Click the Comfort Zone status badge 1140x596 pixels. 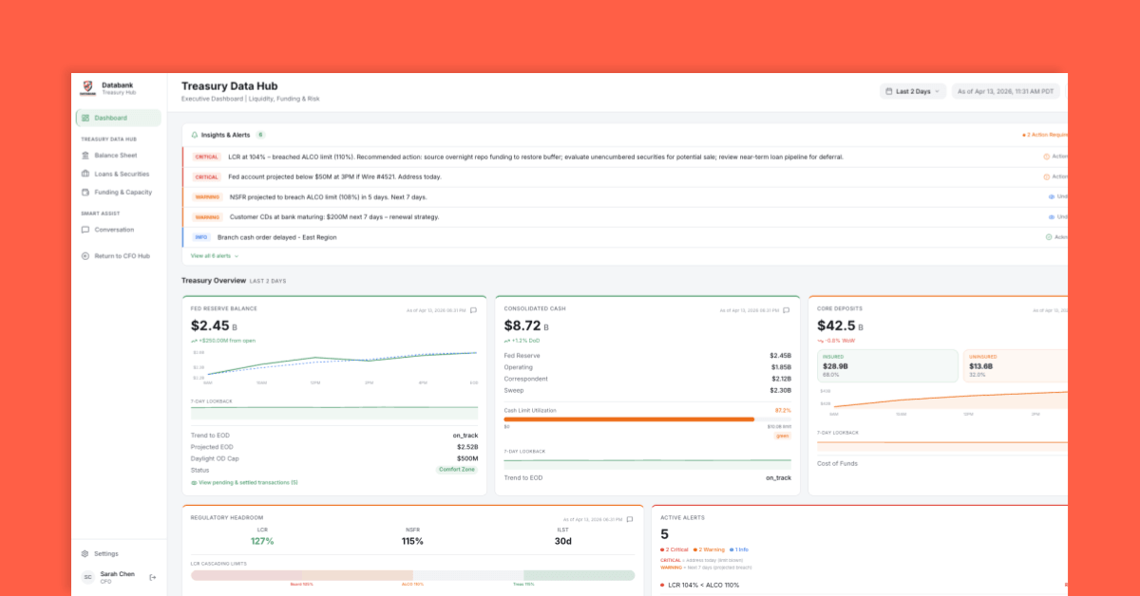(x=457, y=469)
